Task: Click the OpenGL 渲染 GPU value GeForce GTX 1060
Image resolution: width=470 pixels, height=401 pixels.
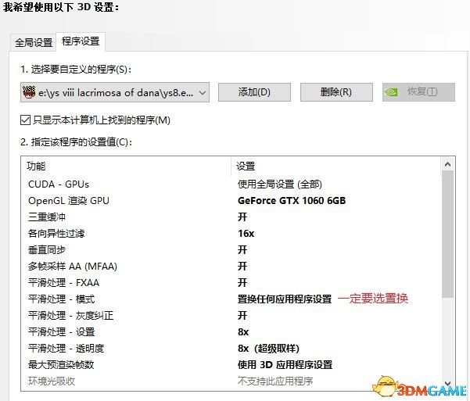Action: (x=291, y=200)
